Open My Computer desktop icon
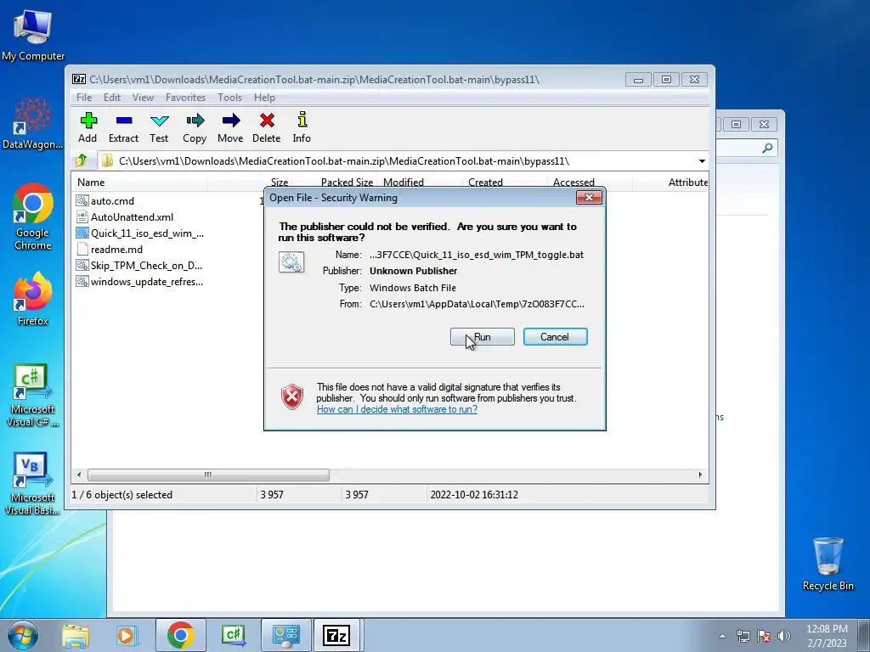The height and width of the screenshot is (652, 870). tap(33, 34)
